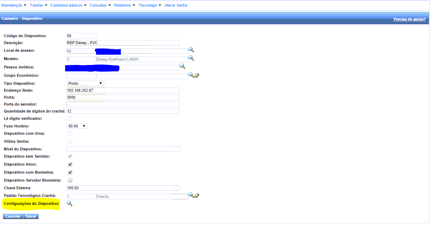Open Cadastros básicos menu

coord(68,6)
